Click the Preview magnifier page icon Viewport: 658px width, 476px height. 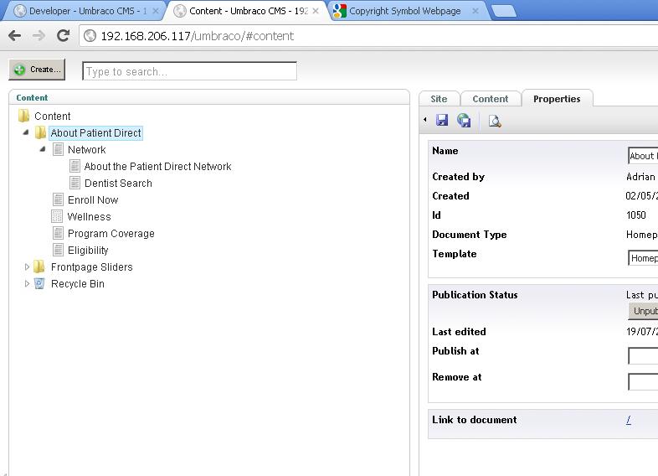495,121
